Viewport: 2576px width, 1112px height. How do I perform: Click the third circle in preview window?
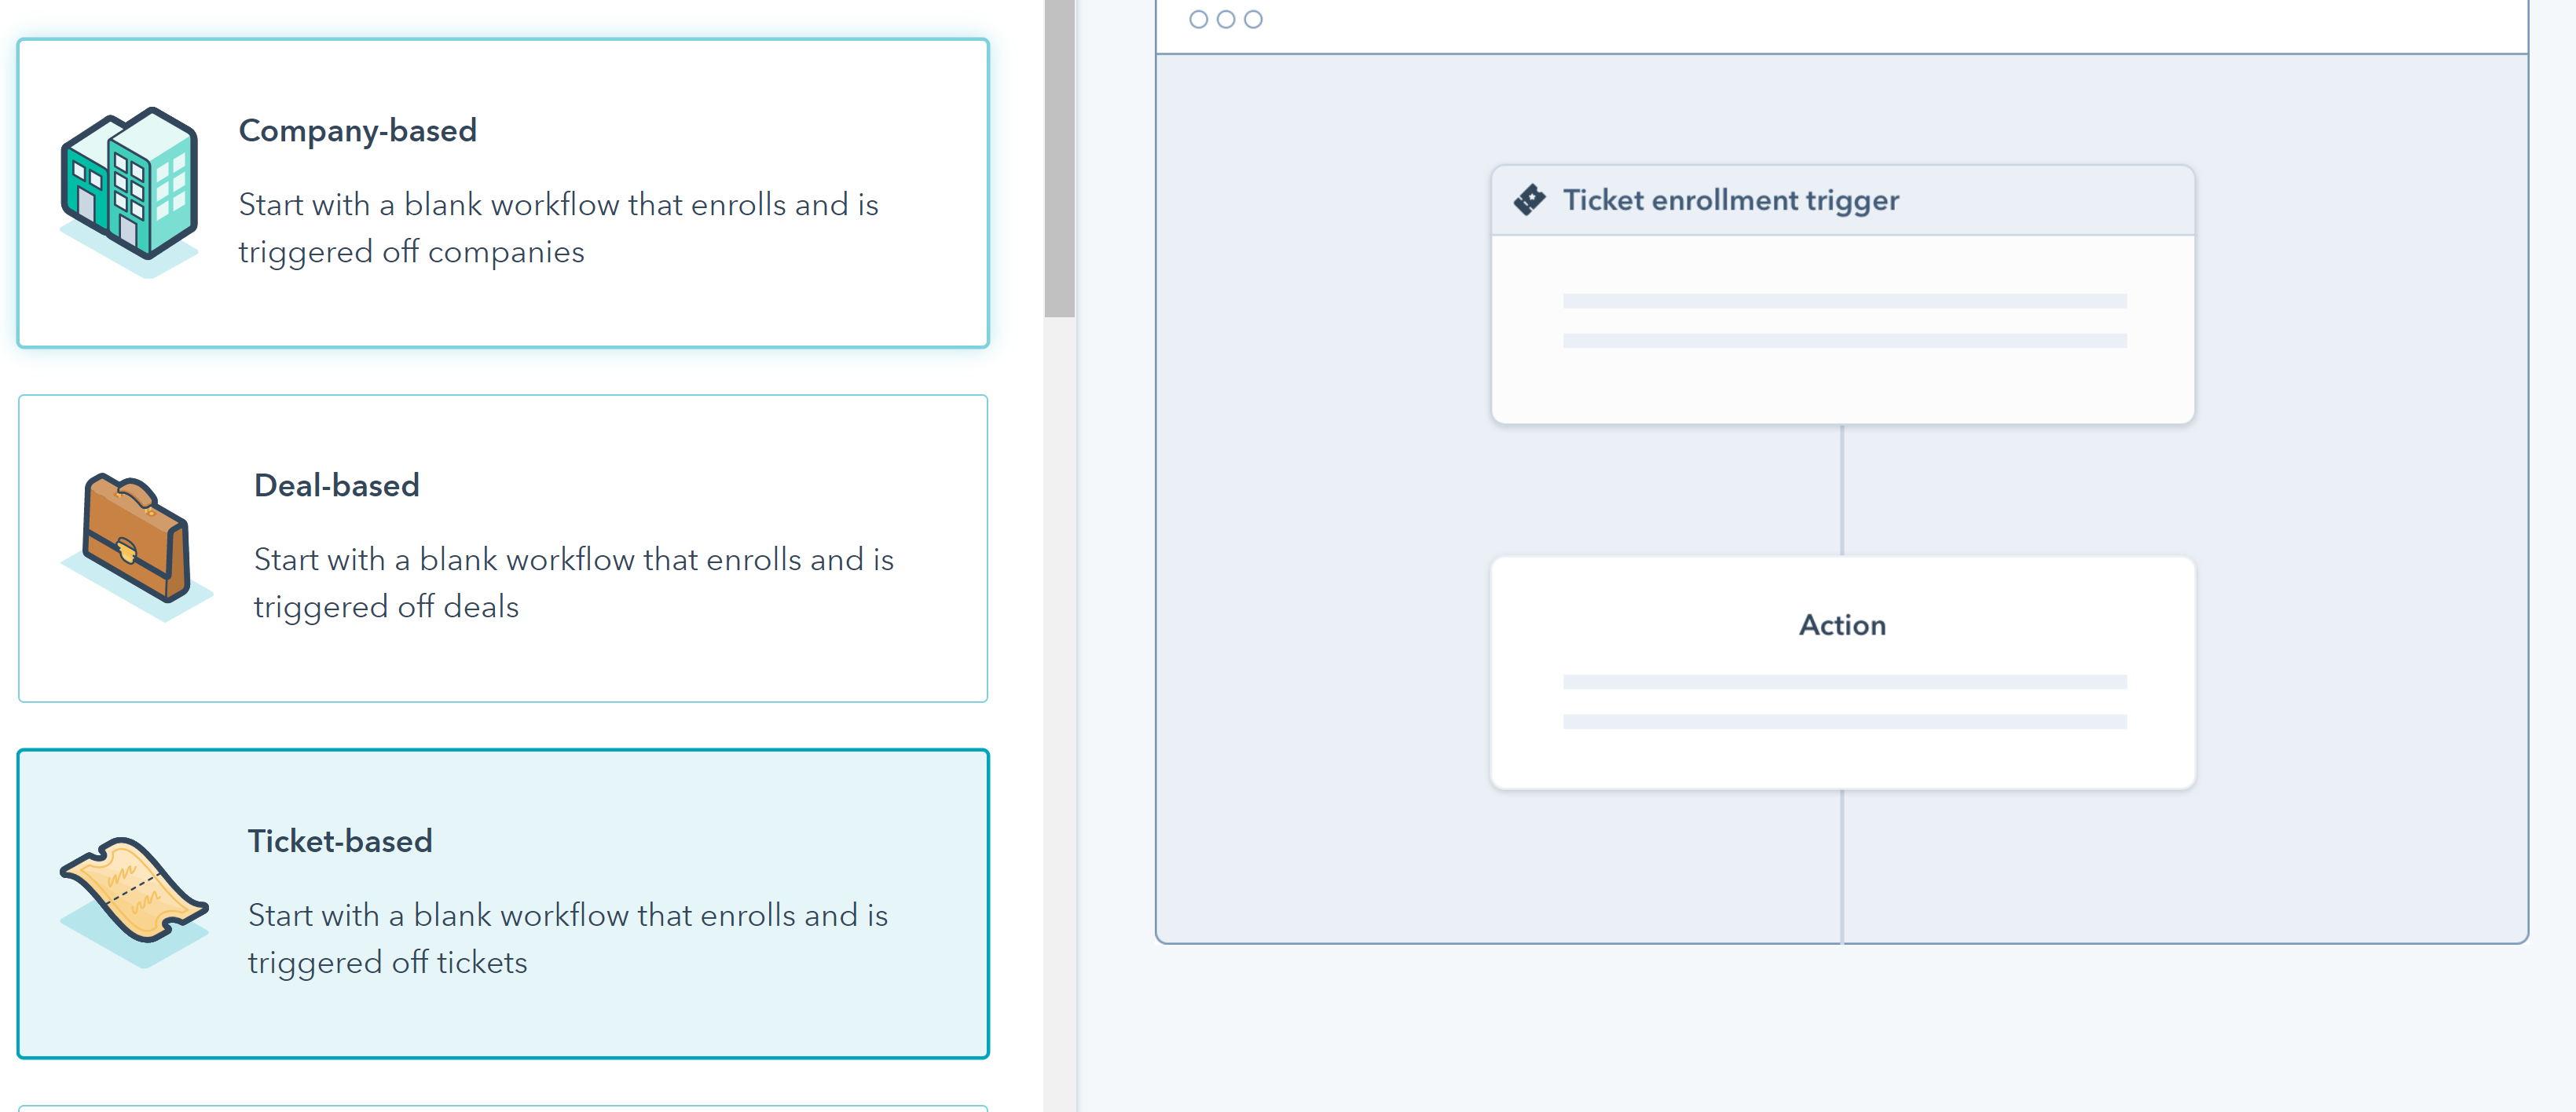click(1253, 19)
